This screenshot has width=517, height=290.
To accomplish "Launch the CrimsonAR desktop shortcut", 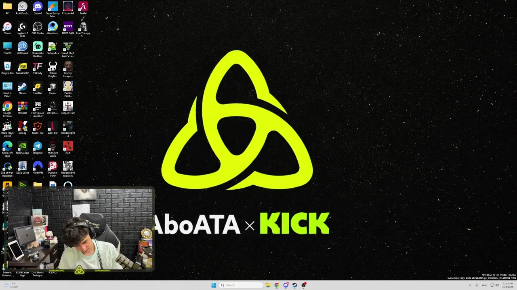I will click(x=68, y=8).
